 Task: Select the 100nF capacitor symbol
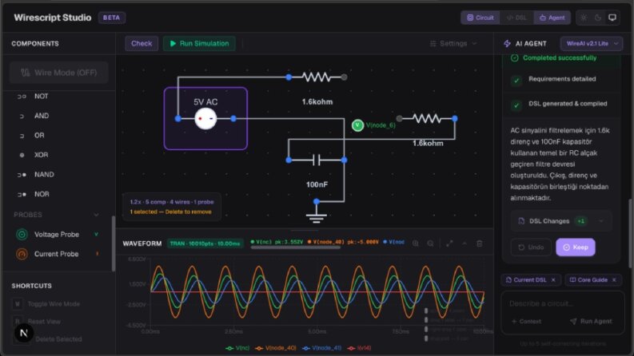(316, 160)
